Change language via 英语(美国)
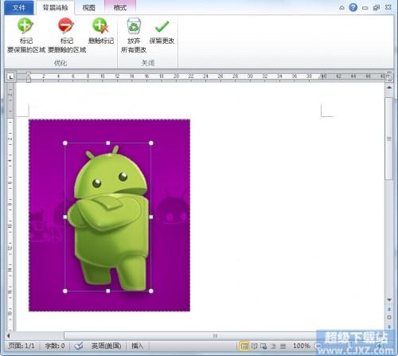The height and width of the screenshot is (356, 398). coord(106,346)
